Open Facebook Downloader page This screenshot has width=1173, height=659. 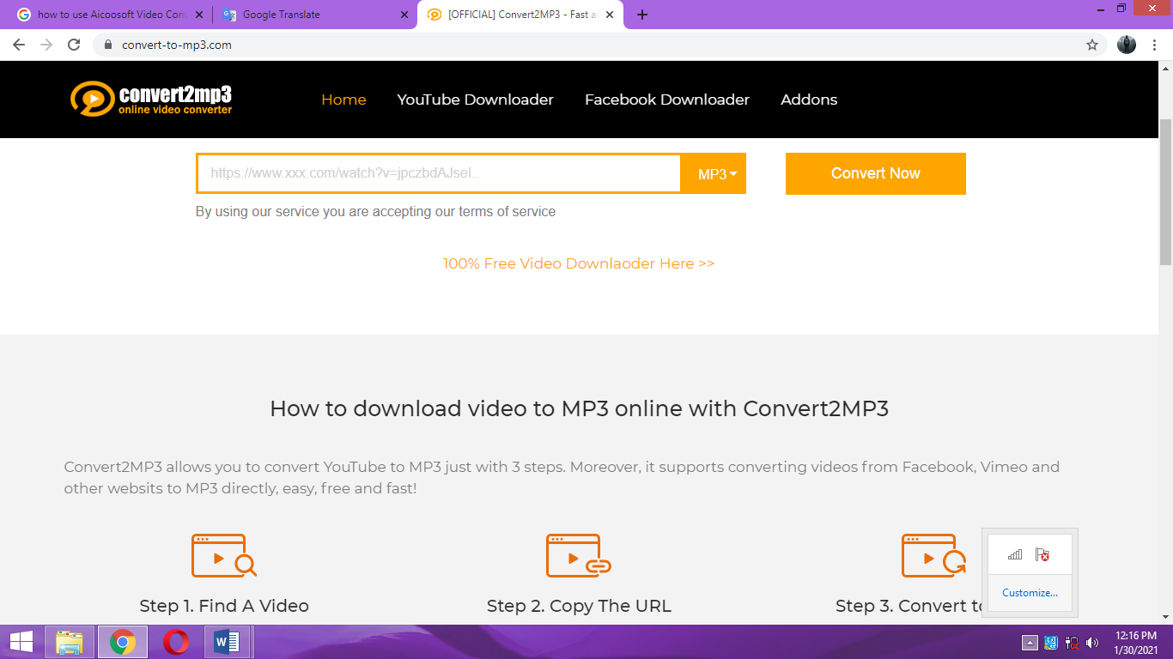coord(667,100)
